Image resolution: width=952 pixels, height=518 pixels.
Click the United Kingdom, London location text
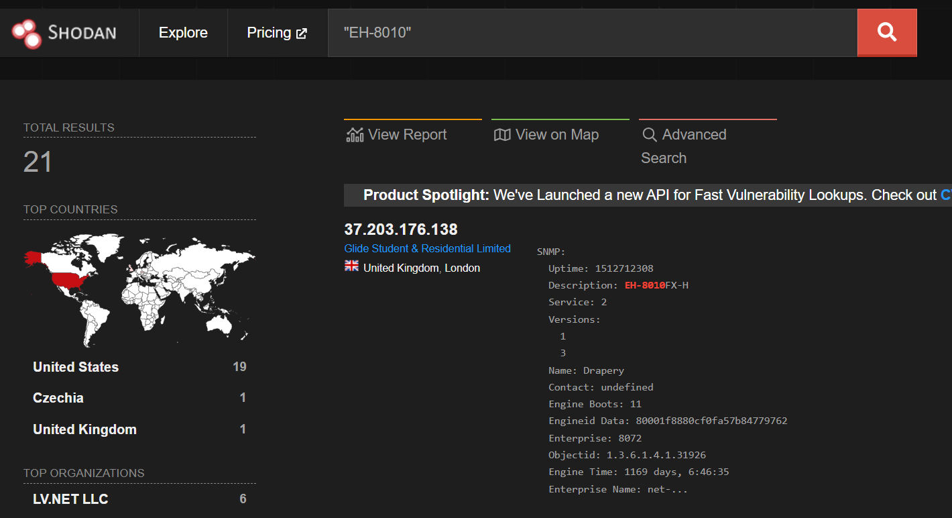click(422, 268)
